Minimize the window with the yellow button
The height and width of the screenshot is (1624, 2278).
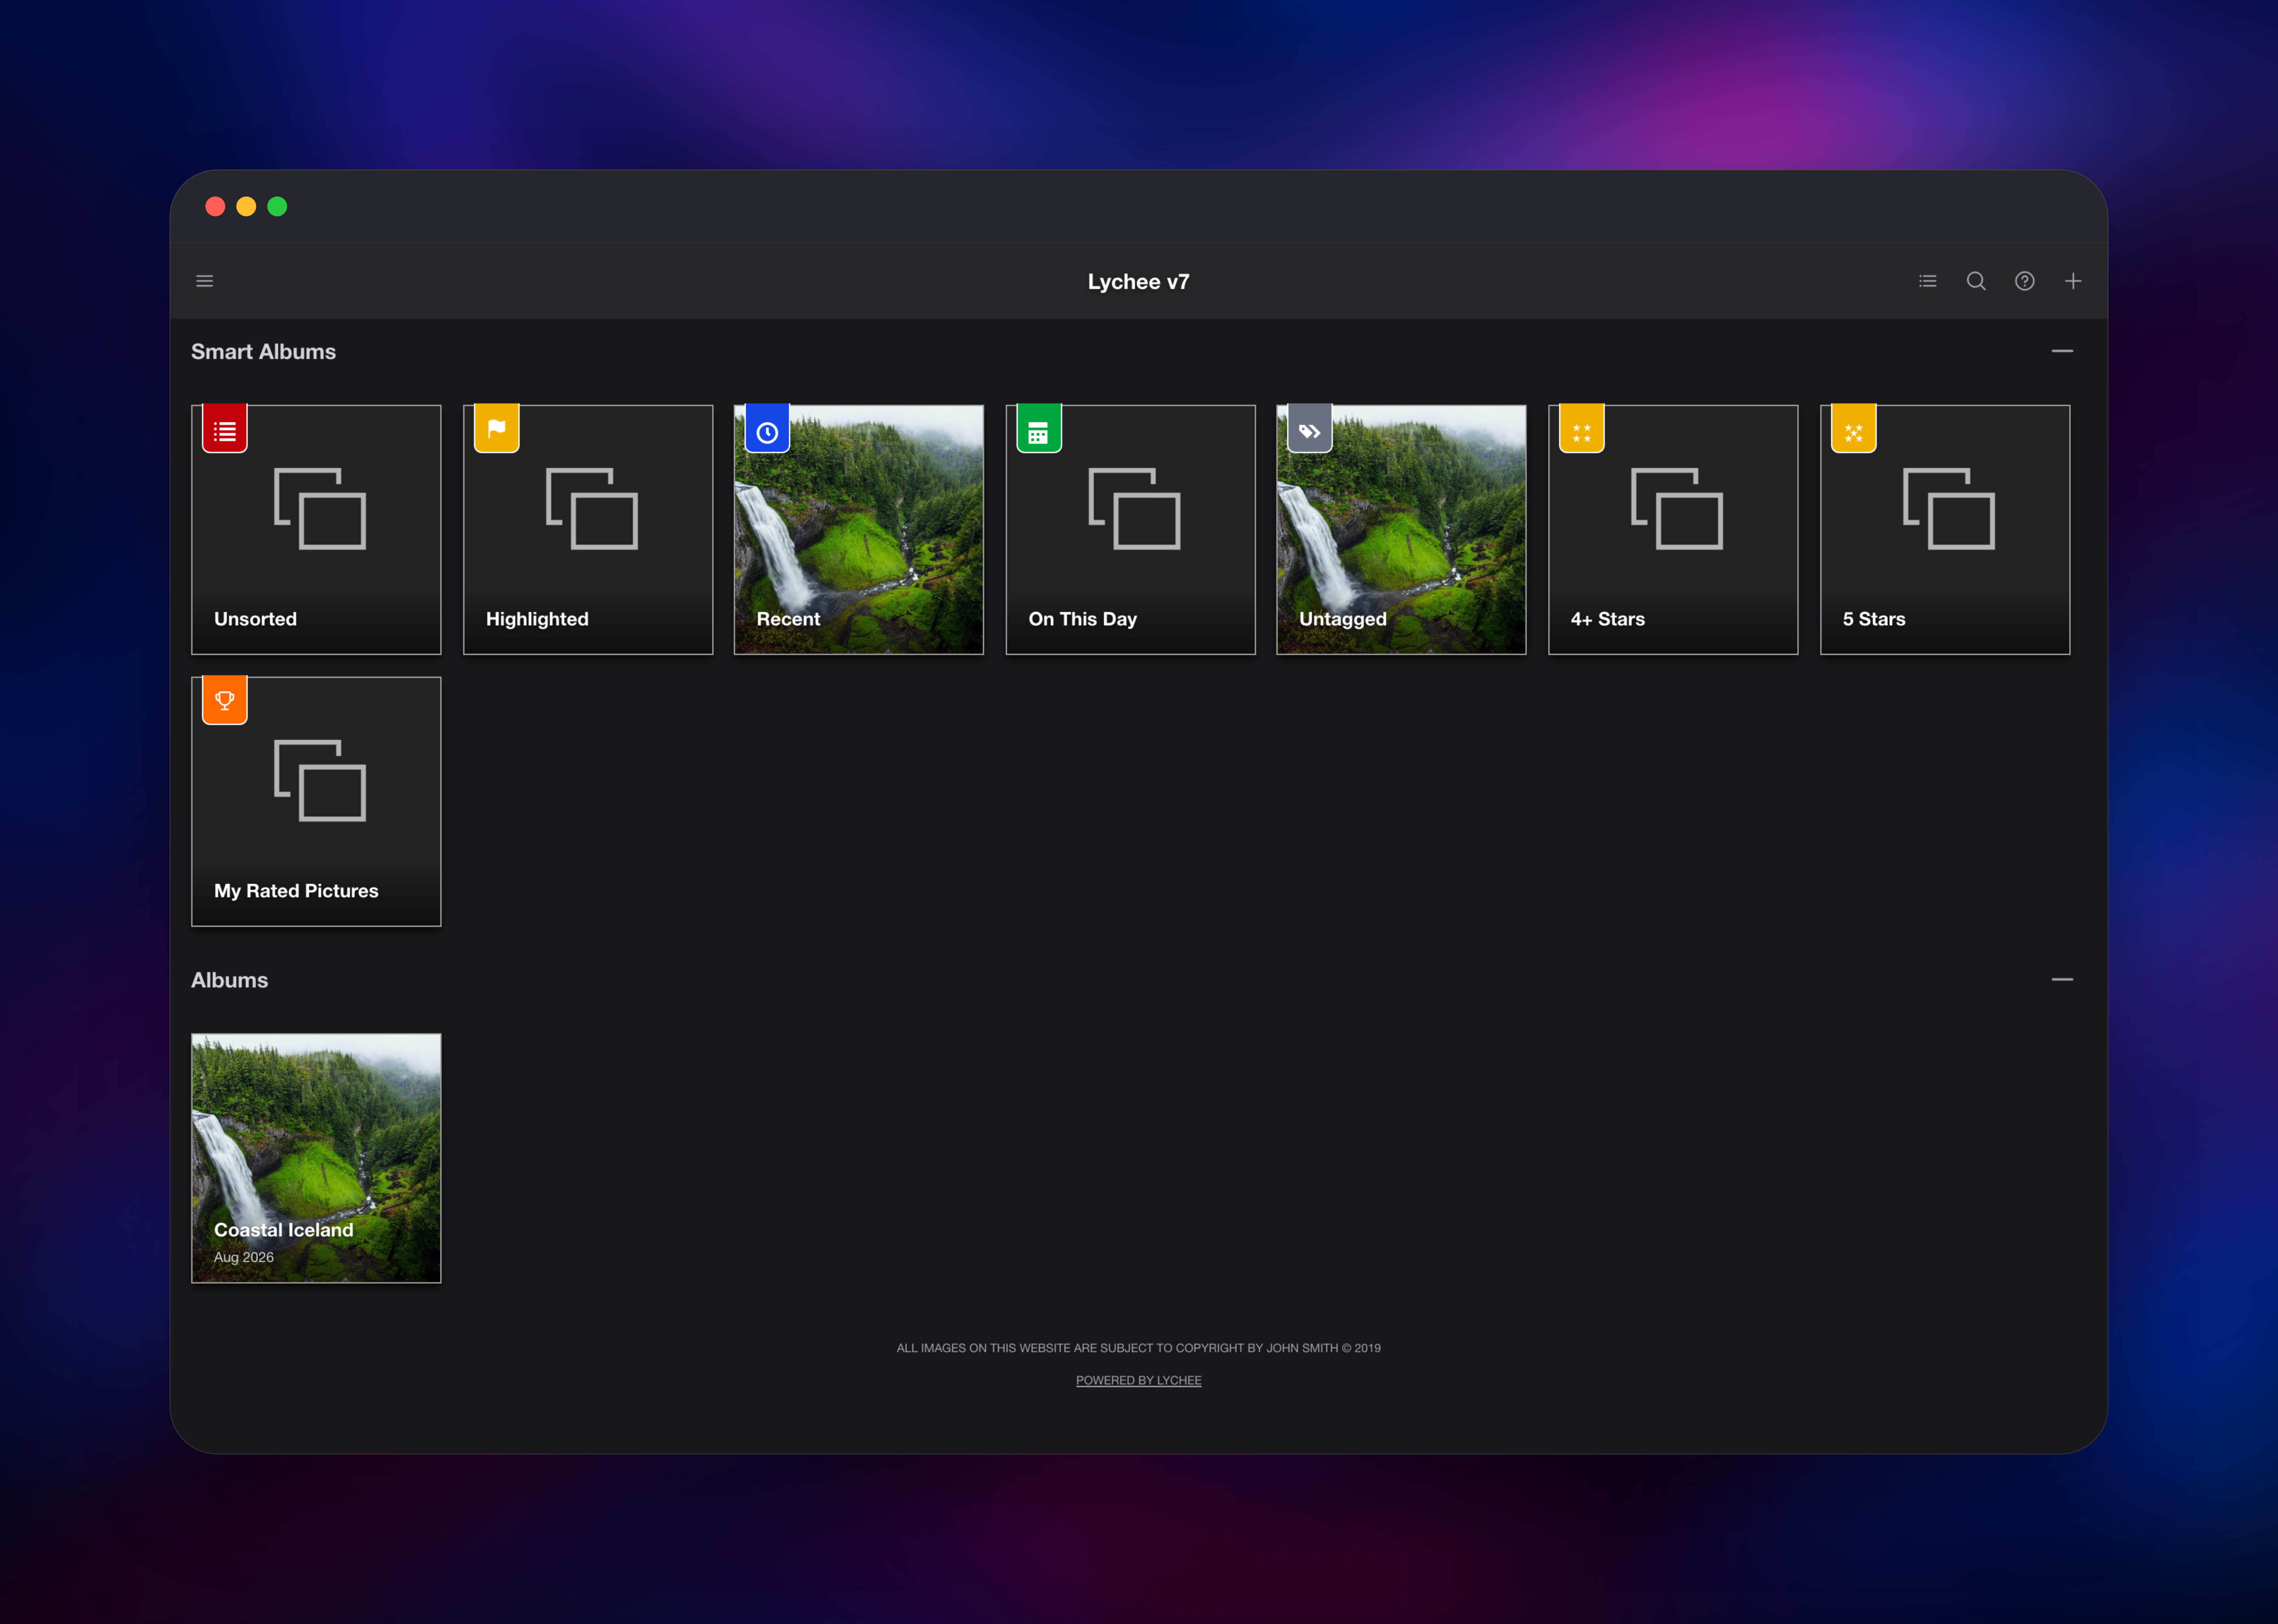(246, 206)
